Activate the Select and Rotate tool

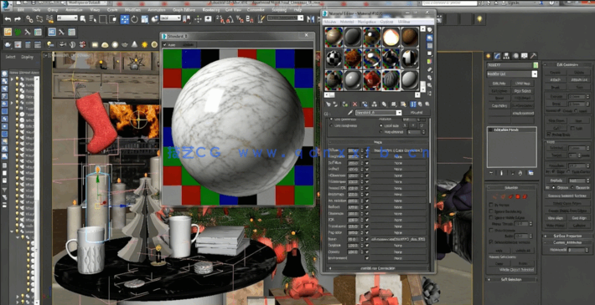[134, 19]
